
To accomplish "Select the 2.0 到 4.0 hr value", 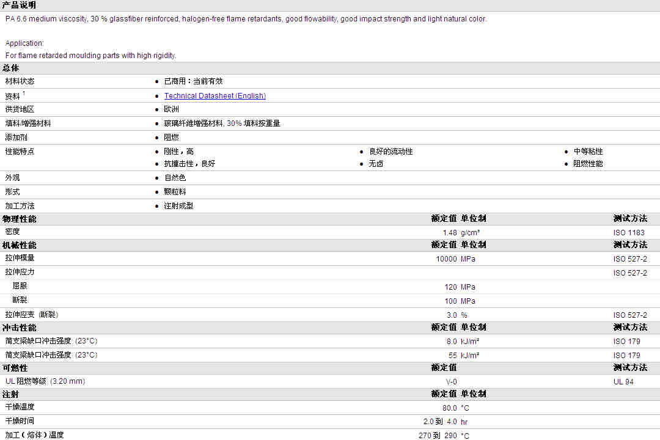I will click(446, 422).
